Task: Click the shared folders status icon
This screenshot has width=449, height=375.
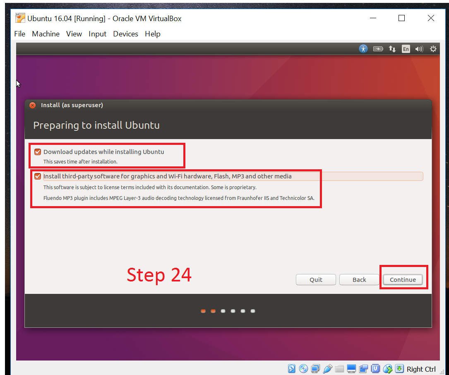Action: pos(339,368)
